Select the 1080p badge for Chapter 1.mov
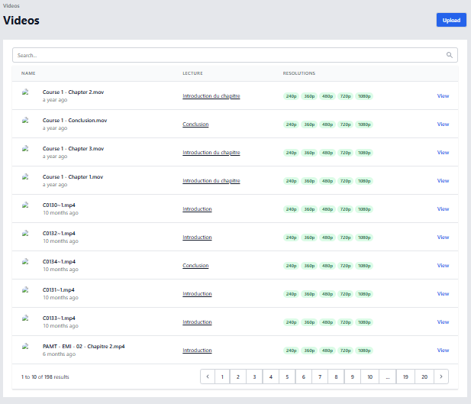The image size is (471, 404). pos(364,181)
